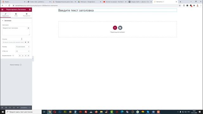The width and height of the screenshot is (203, 114).
Task: Open Task View on the taskbar
Action: coord(44,112)
